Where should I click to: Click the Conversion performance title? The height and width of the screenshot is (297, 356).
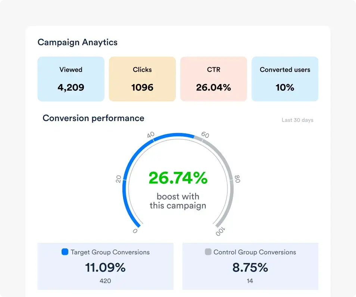(x=93, y=118)
